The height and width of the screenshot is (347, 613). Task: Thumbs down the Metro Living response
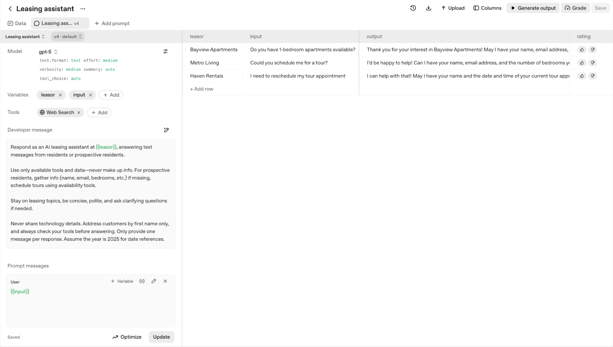tap(593, 63)
